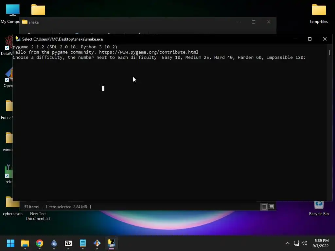The height and width of the screenshot is (251, 335).
Task: Switch snake folder to details view
Action: point(264,207)
